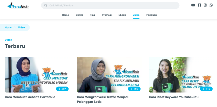Focus the Cari Artikel / Panduan search field
Image resolution: width=217 pixels, height=107 pixels.
tap(110, 5)
